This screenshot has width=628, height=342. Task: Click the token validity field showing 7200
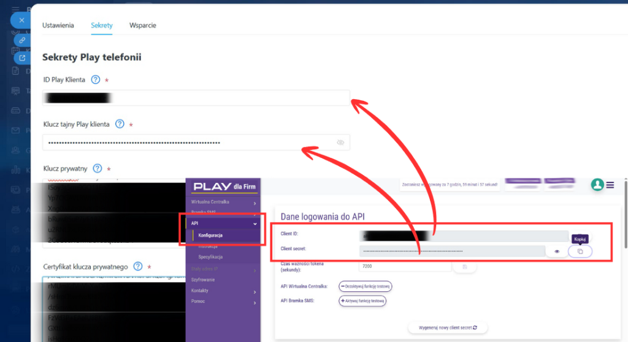click(405, 267)
